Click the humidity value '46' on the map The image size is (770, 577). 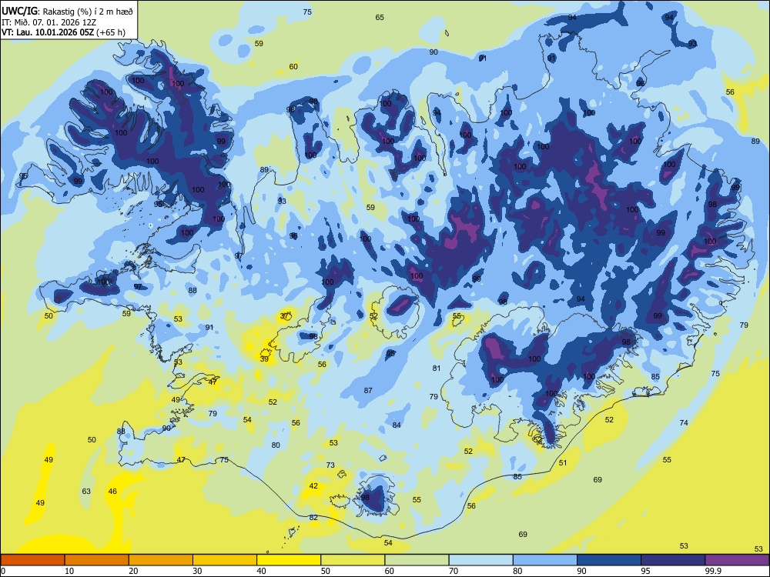112,491
